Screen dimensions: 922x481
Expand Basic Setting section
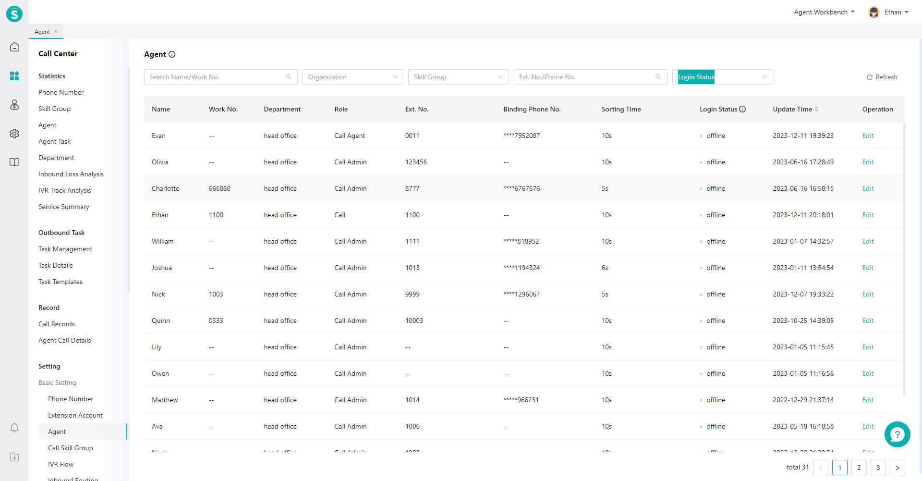tap(57, 382)
